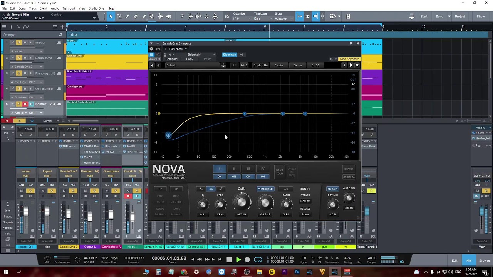This screenshot has height=277, width=493.
Task: Toggle the THRESHOLD button
Action: pos(265,189)
